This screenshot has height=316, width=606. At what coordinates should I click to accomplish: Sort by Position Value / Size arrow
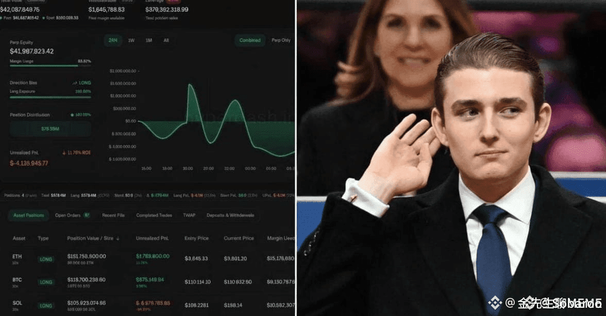tap(118, 239)
